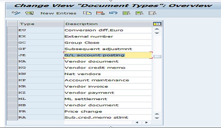Image resolution: width=221 pixels, height=128 pixels.
Task: Click the NB type cell
Action: (x=41, y=105)
